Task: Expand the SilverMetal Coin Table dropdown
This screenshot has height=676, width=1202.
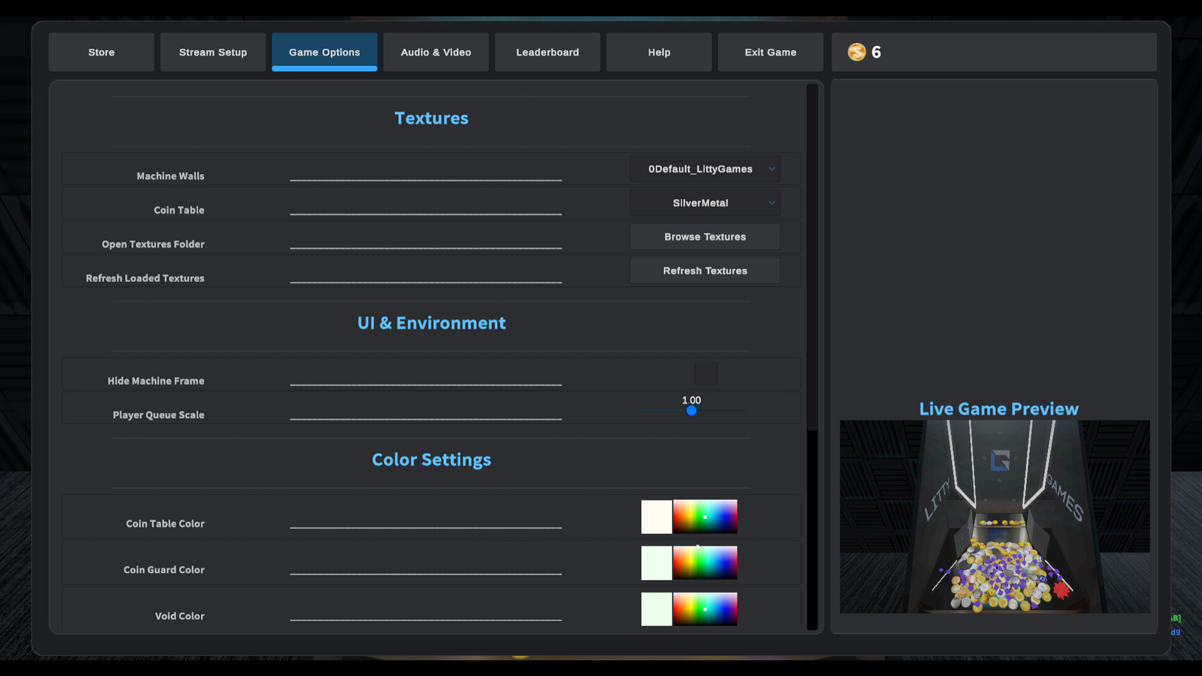Action: tap(704, 202)
